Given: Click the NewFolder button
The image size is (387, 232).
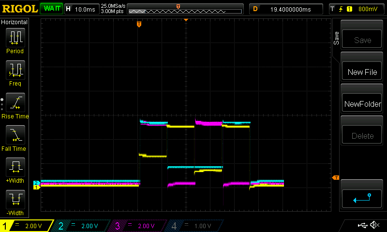Looking at the screenshot, I should (x=362, y=103).
